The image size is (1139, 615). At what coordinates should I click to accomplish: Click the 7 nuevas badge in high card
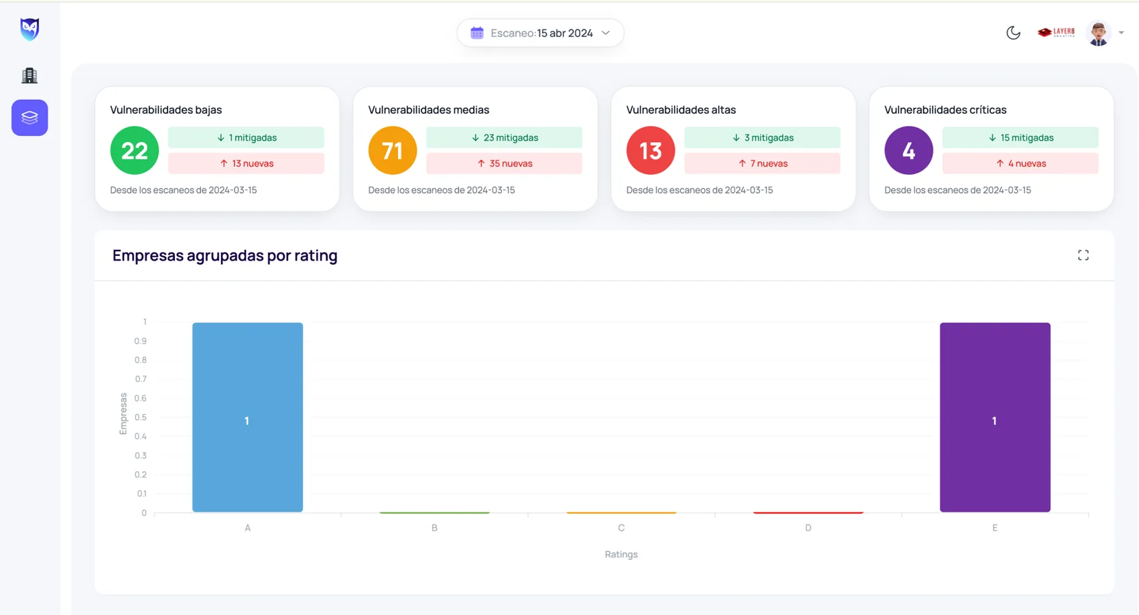click(x=762, y=163)
